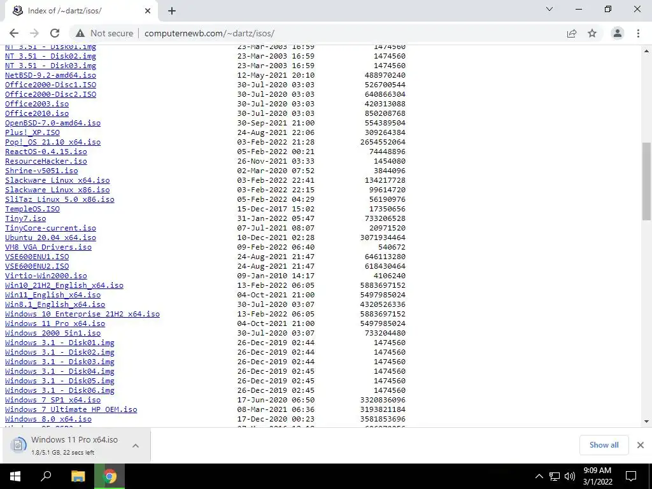The width and height of the screenshot is (652, 489).
Task: Select date 15-Dec-2017 15:02 for TempleOS
Action: point(276,209)
